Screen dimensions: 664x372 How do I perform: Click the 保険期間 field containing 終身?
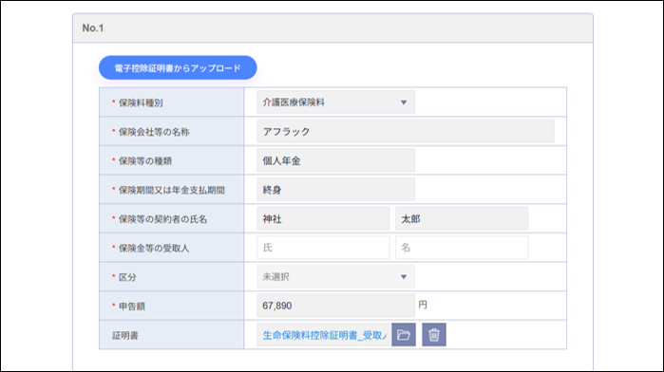335,190
